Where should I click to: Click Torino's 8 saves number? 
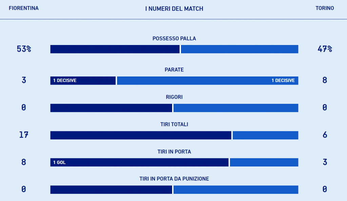click(325, 81)
